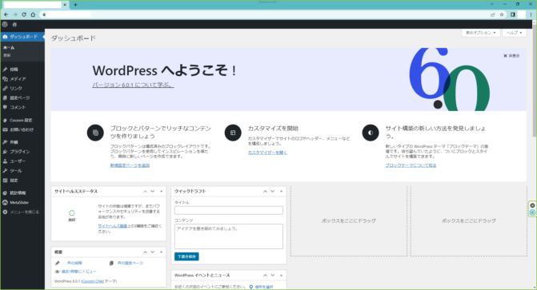Viewport: 537px width, 290px height.
Task: Collapse sidebar with メニューを閉じる
Action: pyautogui.click(x=22, y=212)
